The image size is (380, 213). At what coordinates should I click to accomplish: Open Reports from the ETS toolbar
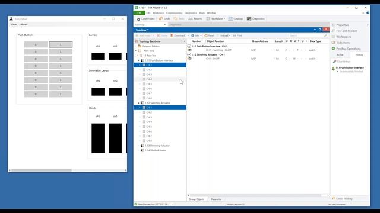click(x=195, y=18)
